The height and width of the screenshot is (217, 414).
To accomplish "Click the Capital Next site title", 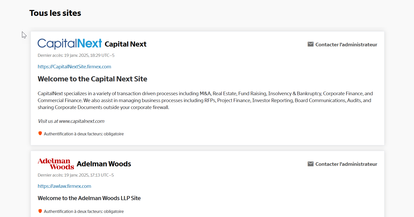I will tap(125, 44).
